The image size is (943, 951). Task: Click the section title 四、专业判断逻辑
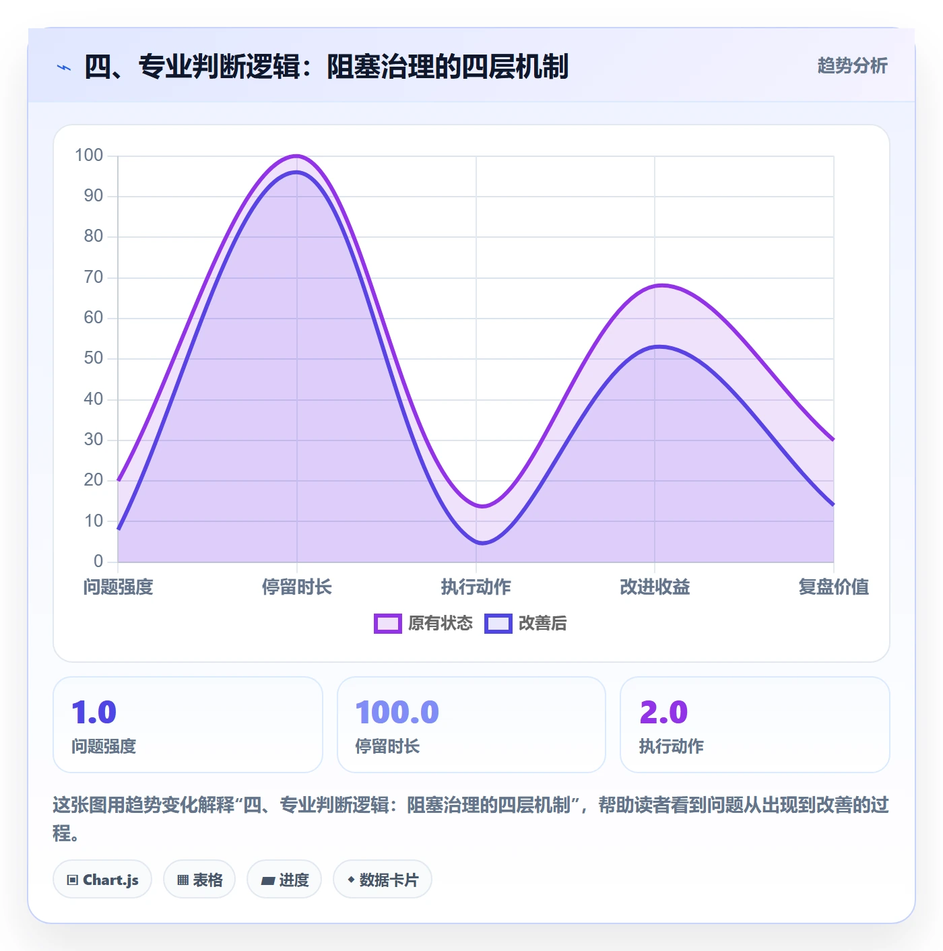click(326, 67)
